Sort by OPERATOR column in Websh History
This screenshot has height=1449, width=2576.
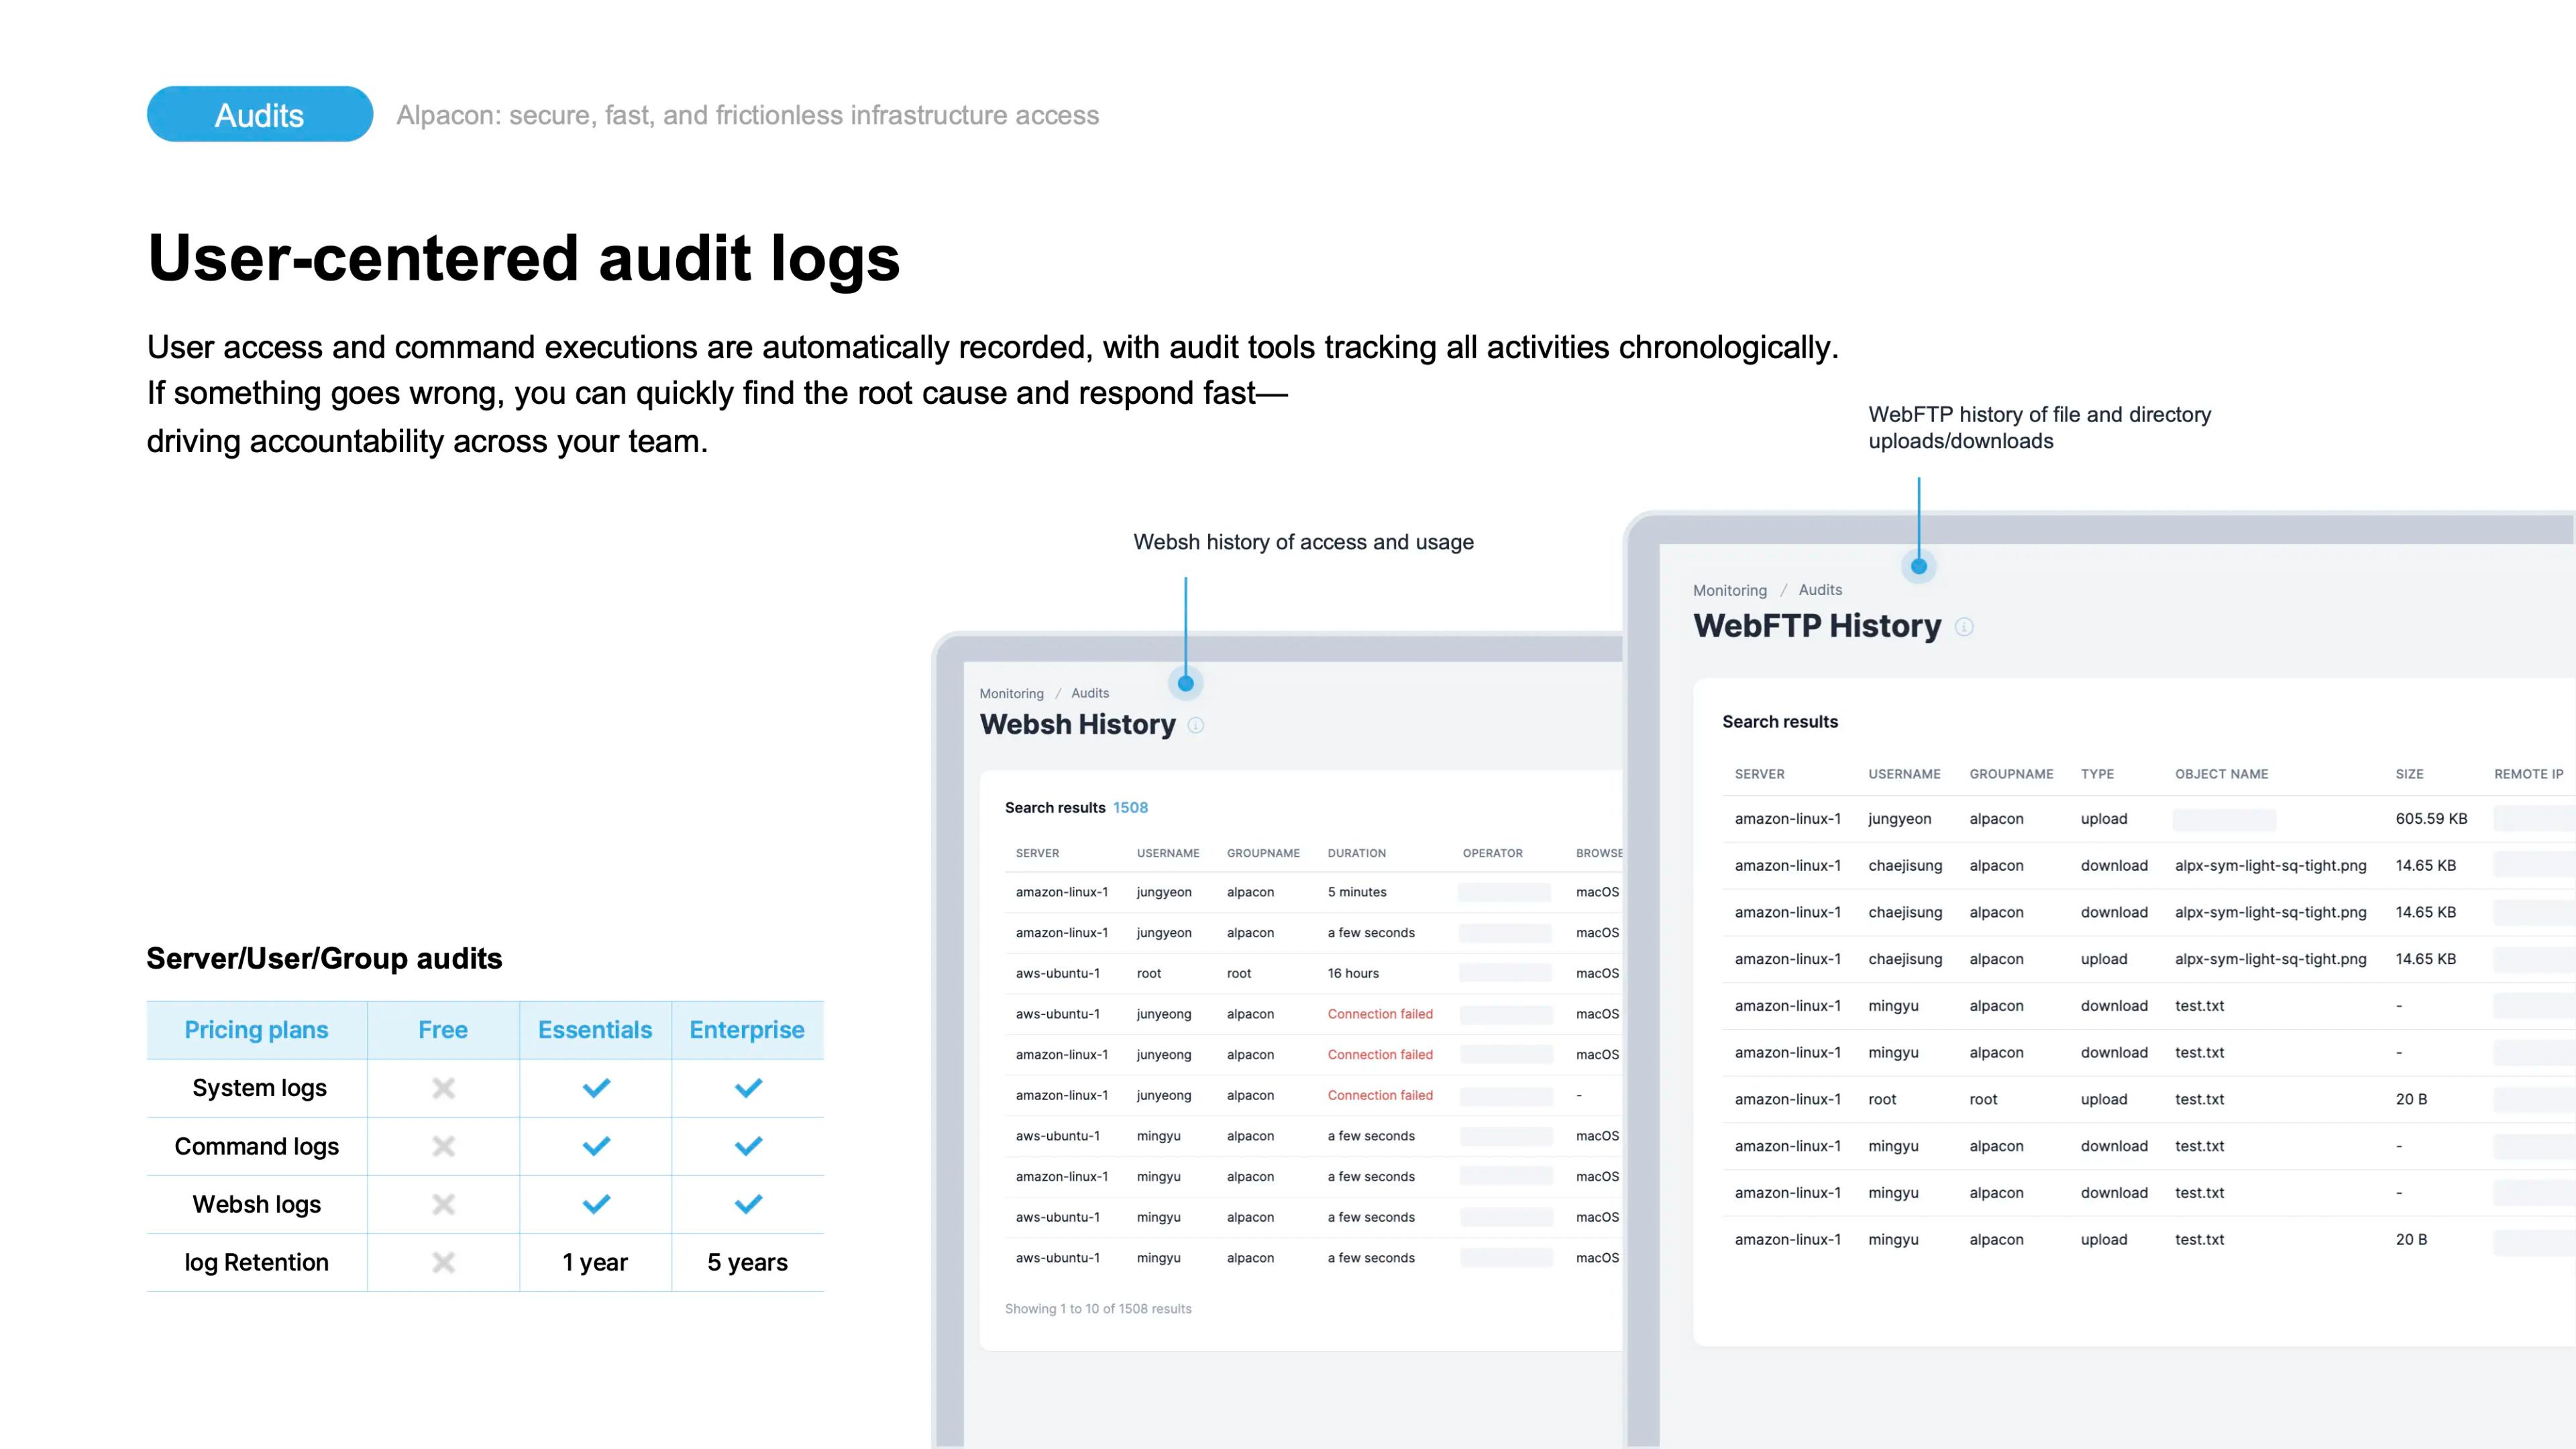(x=1492, y=853)
